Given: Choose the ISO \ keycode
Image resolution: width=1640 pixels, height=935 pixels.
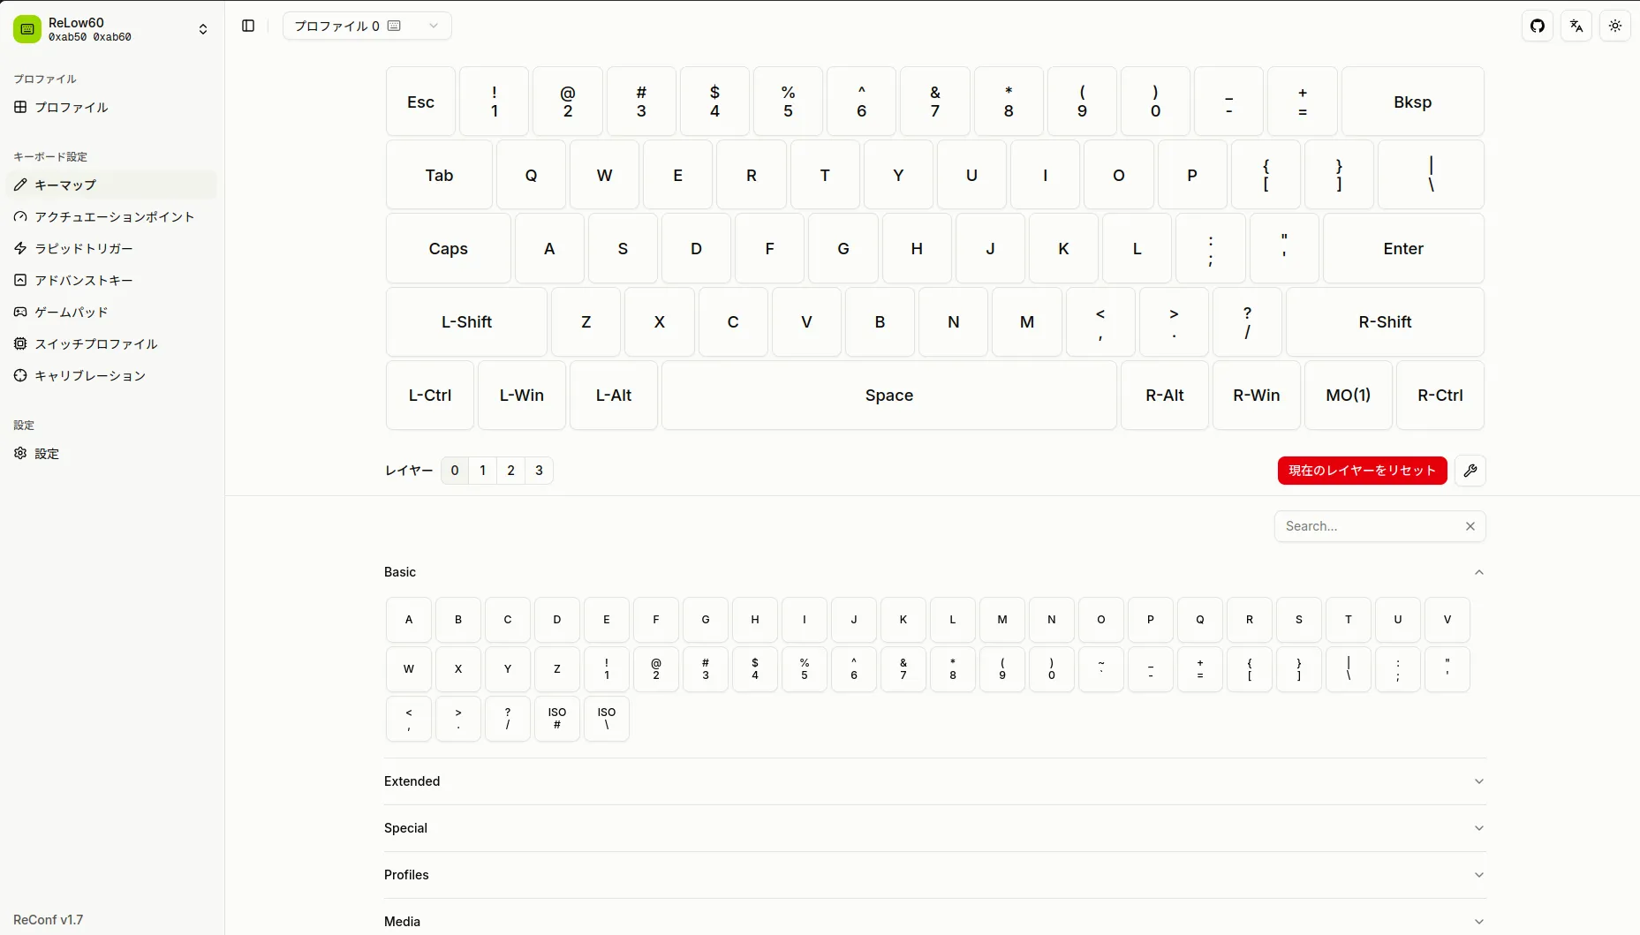Looking at the screenshot, I should tap(607, 719).
